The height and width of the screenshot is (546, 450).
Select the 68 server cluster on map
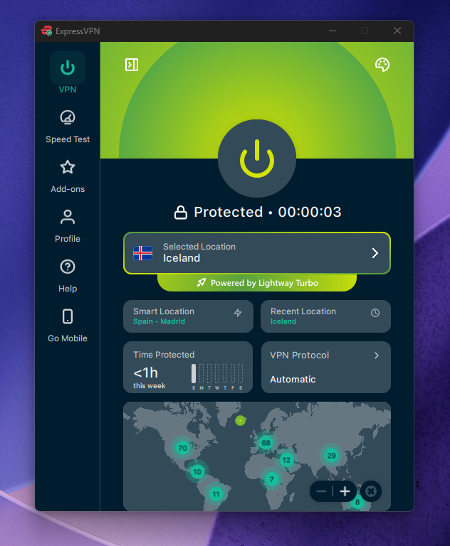tap(266, 443)
